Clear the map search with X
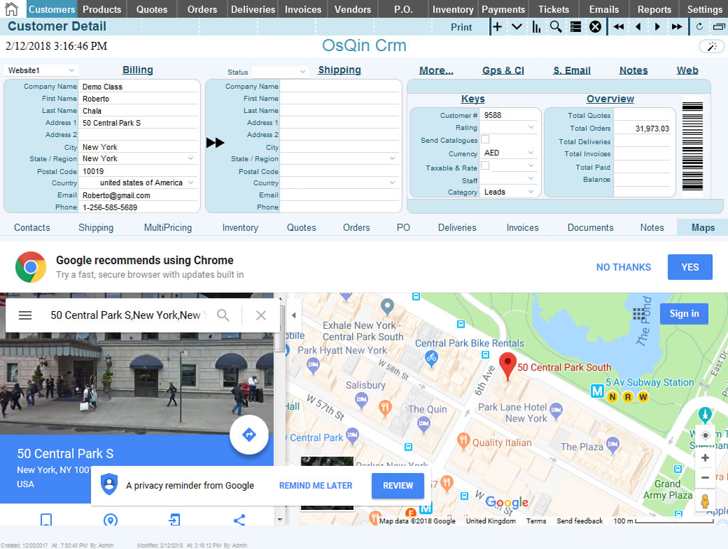728x549 pixels. 261,315
